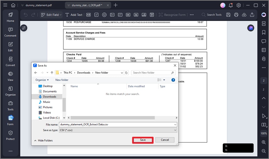Click the horizontal scrollbar in file list
Screen dimensions: 269x159
(112, 118)
